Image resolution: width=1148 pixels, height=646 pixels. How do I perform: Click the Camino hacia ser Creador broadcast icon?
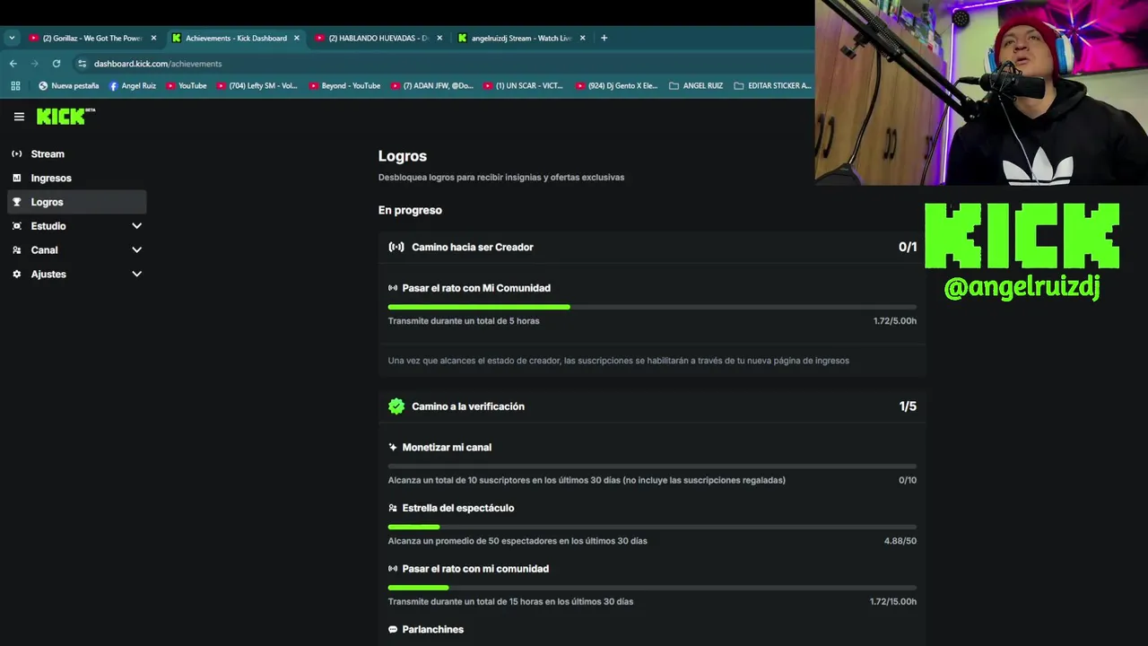[x=396, y=247]
